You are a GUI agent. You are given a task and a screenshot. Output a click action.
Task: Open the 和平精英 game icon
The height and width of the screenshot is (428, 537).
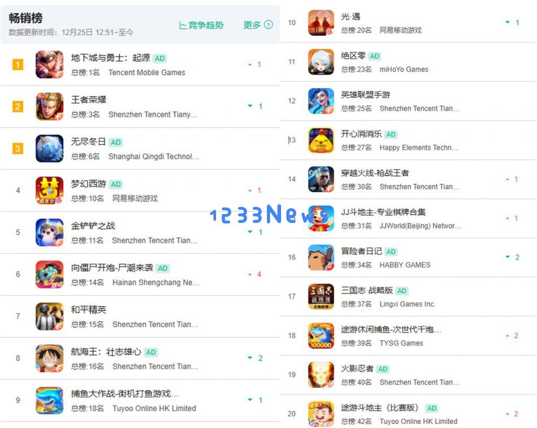tap(49, 316)
